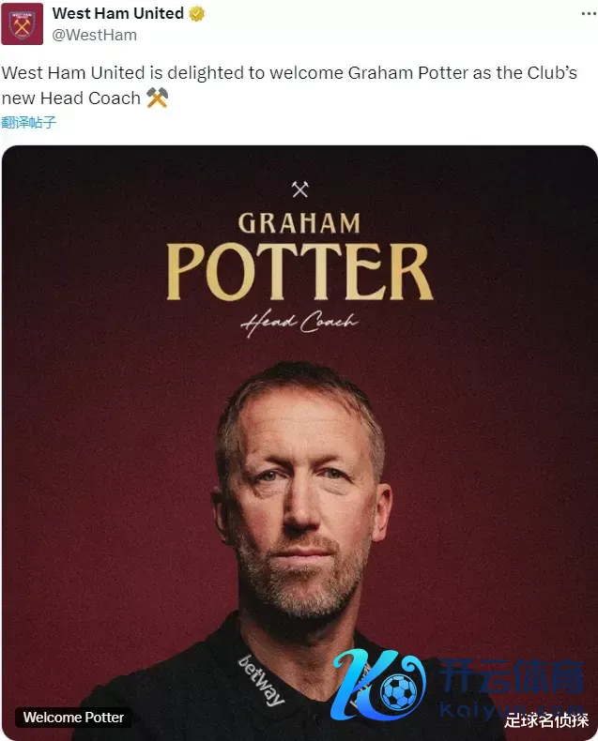Image resolution: width=598 pixels, height=741 pixels.
Task: Click the betway sponsor logo on the collar
Action: [261, 680]
